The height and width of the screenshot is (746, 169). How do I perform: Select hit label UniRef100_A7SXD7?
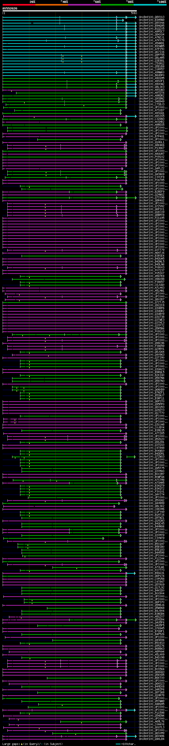pyautogui.click(x=152, y=110)
